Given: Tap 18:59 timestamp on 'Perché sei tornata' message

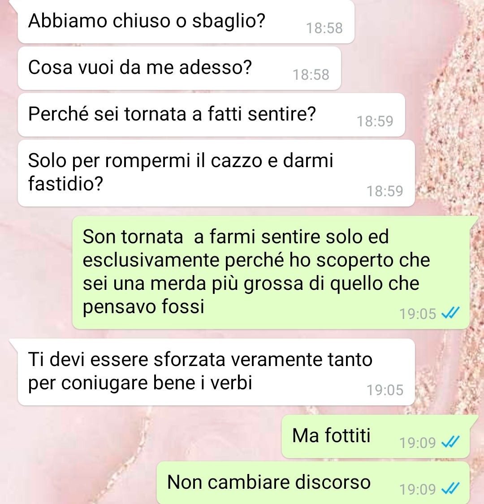Looking at the screenshot, I should coord(375,121).
